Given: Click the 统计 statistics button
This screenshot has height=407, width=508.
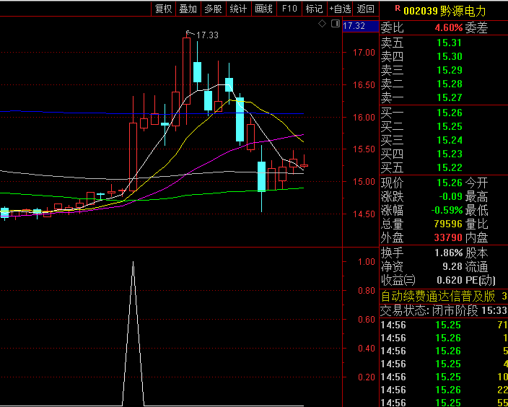Looking at the screenshot, I should tap(238, 9).
